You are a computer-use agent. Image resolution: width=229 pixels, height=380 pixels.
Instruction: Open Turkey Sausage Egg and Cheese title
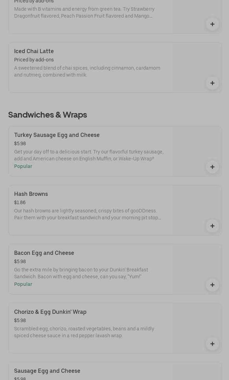57,135
